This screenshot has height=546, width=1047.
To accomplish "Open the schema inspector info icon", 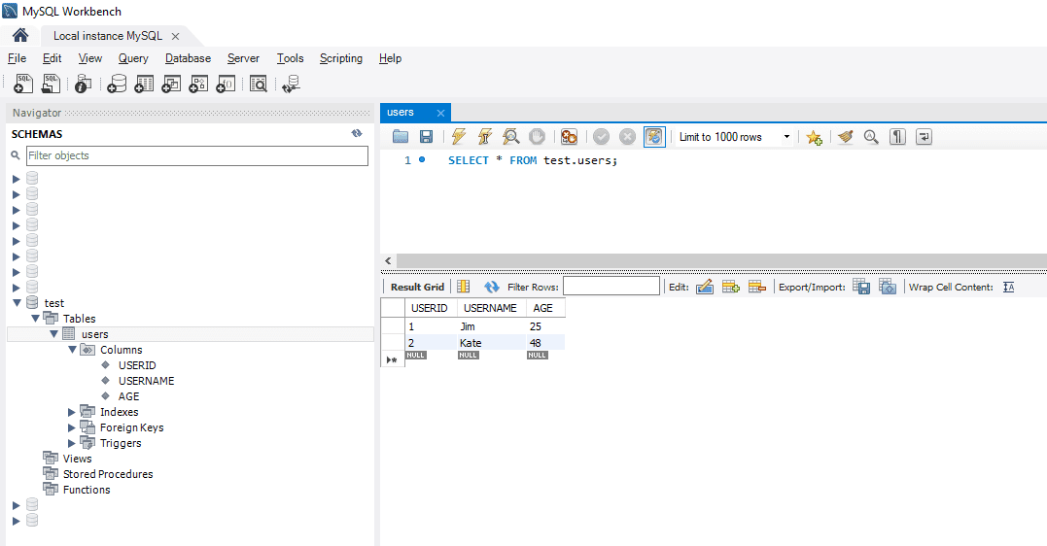I will coord(83,84).
